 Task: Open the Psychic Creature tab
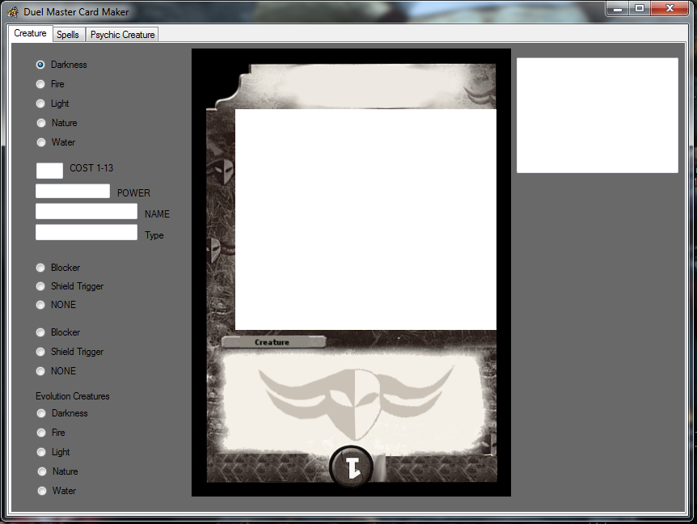[122, 35]
